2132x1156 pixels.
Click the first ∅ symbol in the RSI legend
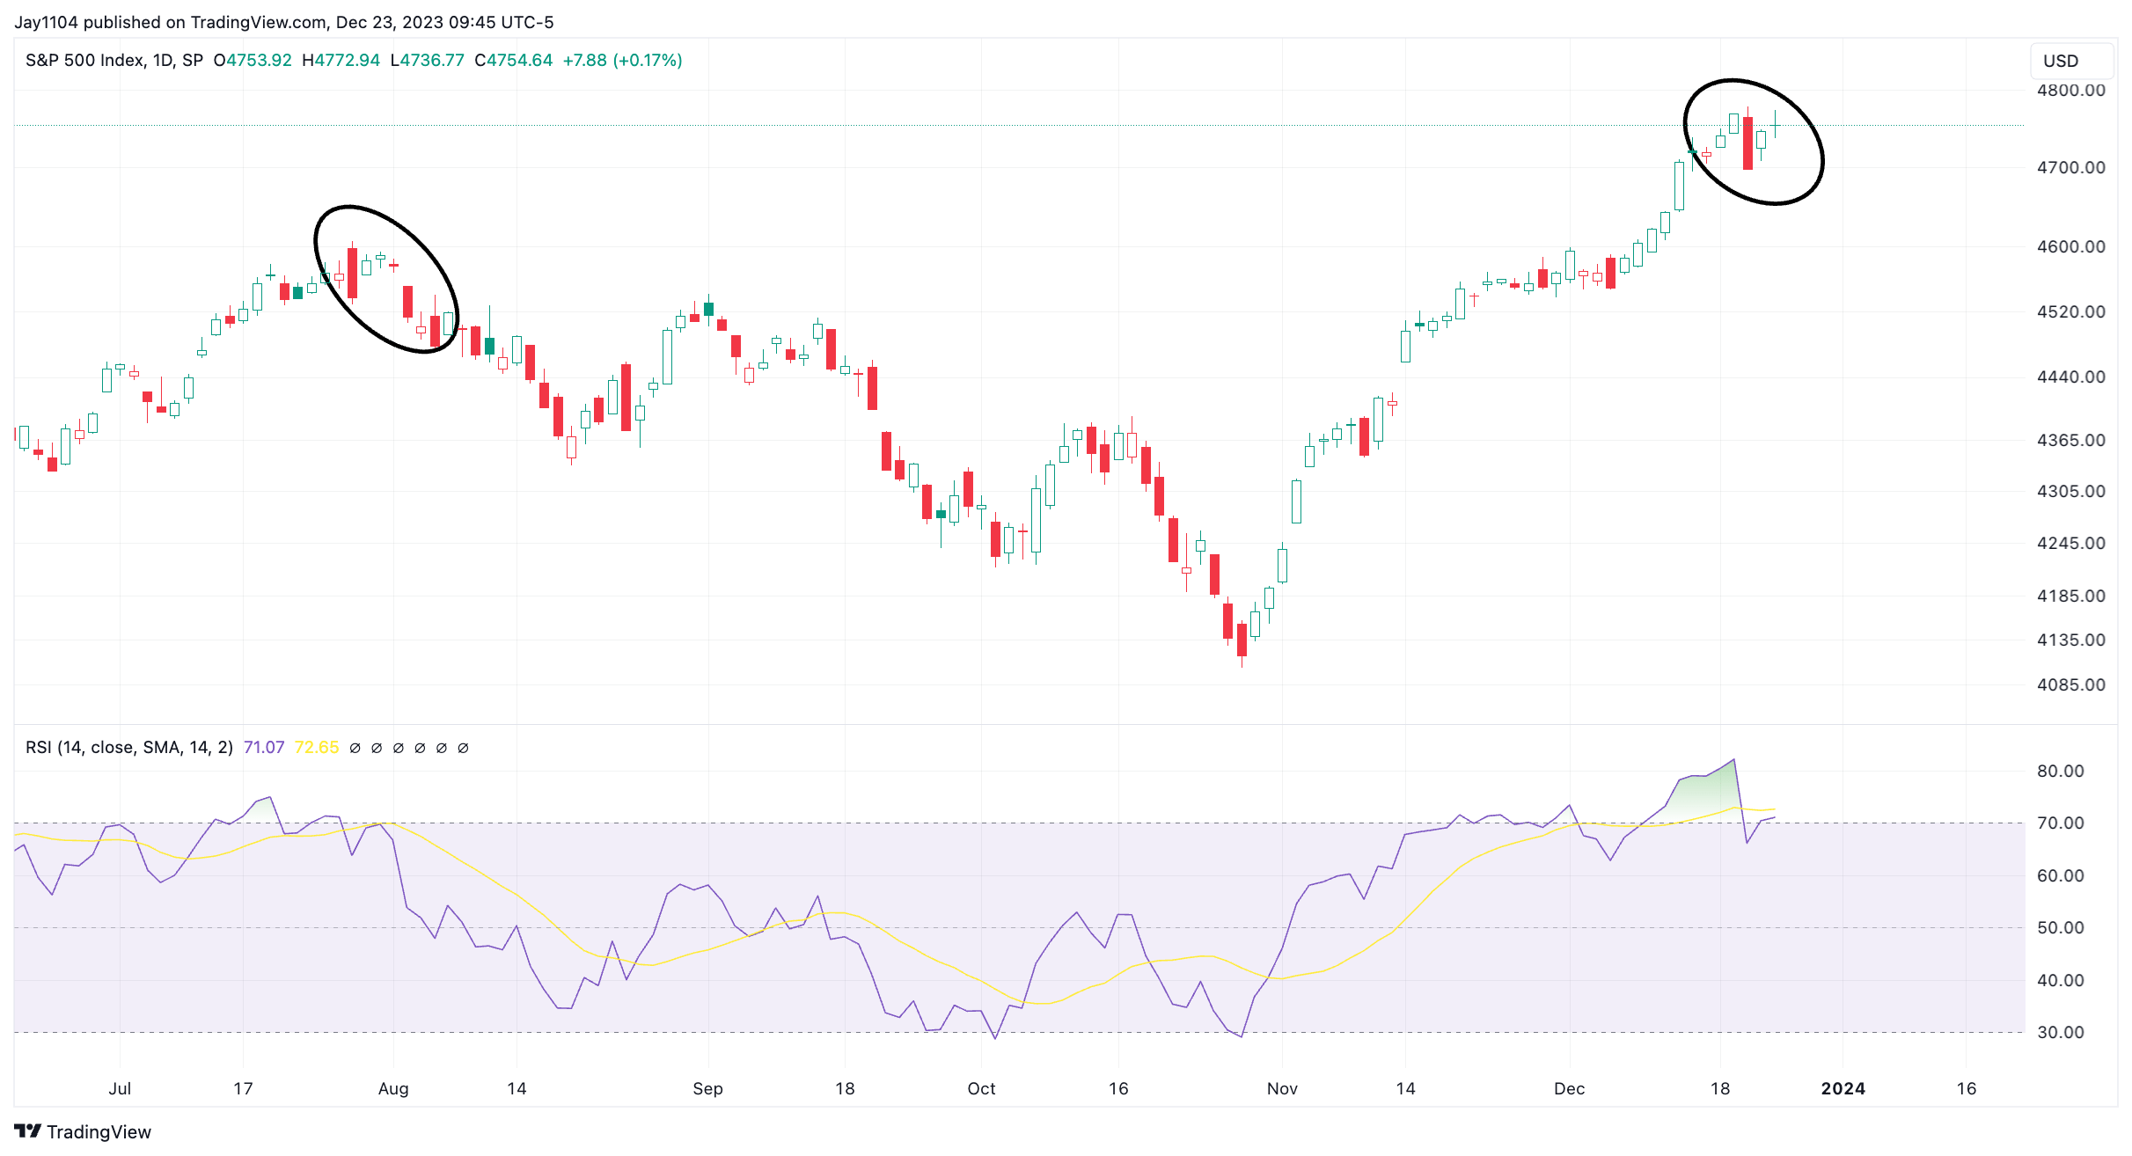[x=355, y=748]
